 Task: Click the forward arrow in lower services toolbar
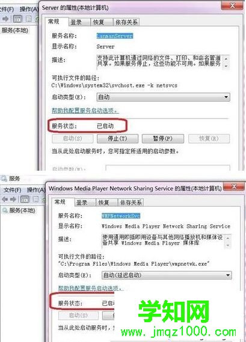point(13,199)
